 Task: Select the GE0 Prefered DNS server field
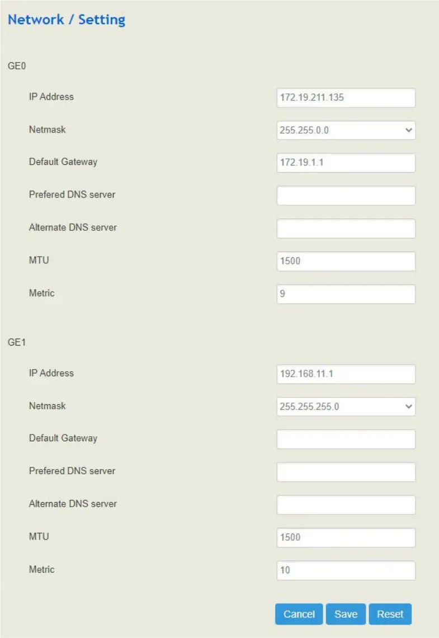click(x=346, y=196)
